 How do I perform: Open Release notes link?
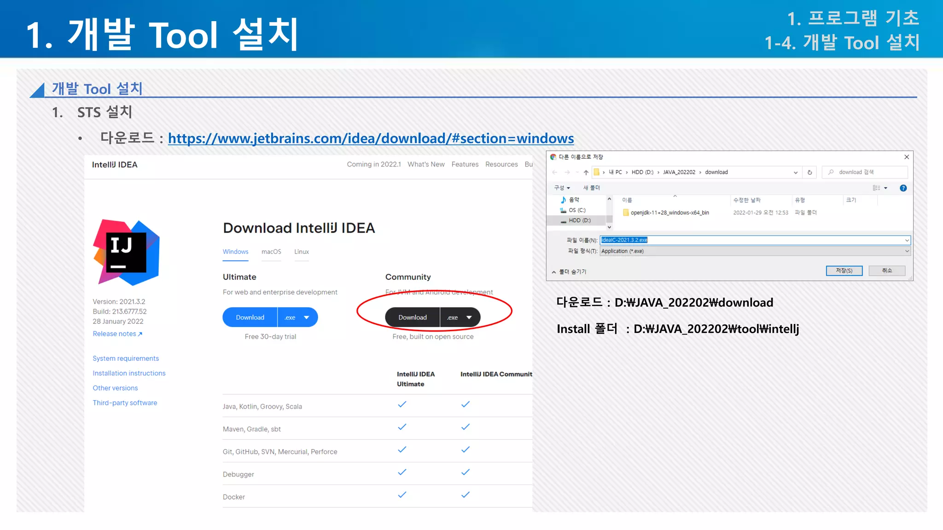click(117, 334)
